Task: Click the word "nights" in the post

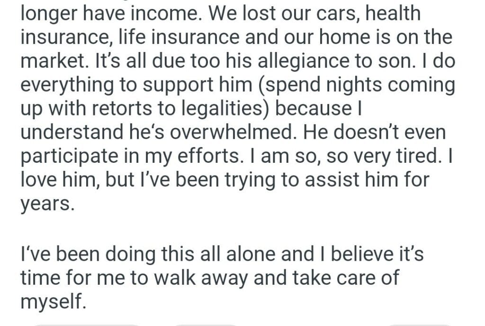Action: [335, 85]
